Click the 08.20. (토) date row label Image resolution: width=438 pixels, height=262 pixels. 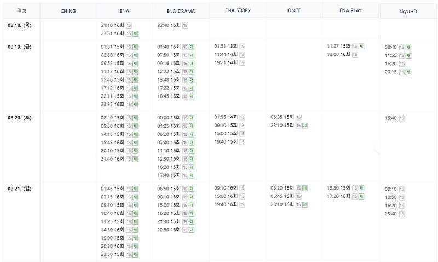19,118
